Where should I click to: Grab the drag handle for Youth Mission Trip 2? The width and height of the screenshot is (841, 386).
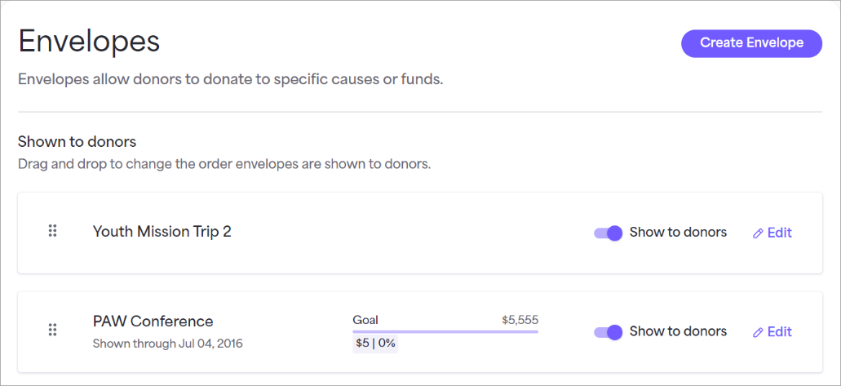52,231
